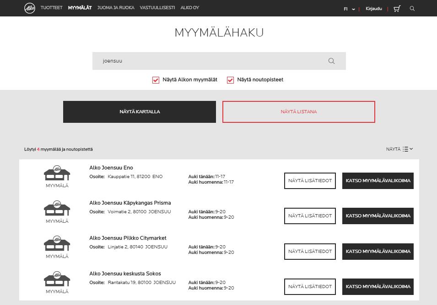
Task: Toggle the Näytä Alkon myymälät checkbox
Action: pyautogui.click(x=156, y=80)
